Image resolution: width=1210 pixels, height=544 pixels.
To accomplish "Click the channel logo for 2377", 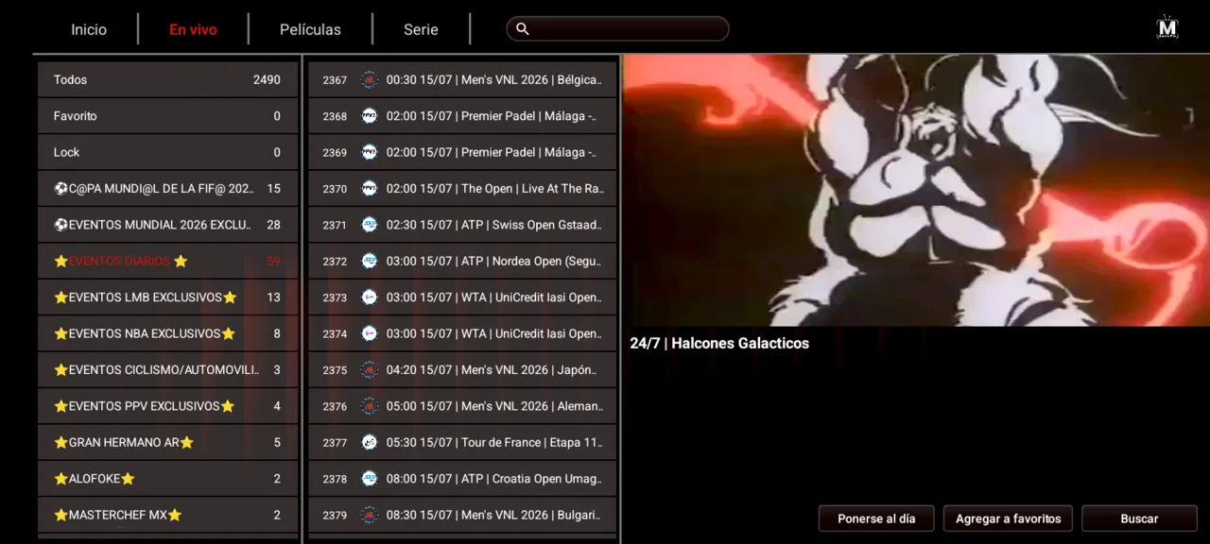I will click(x=370, y=442).
